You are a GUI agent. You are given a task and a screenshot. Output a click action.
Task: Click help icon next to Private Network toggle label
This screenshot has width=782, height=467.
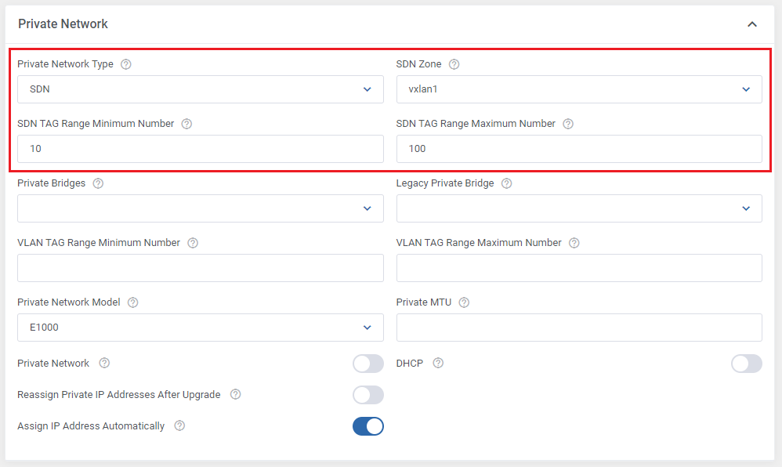pyautogui.click(x=104, y=364)
